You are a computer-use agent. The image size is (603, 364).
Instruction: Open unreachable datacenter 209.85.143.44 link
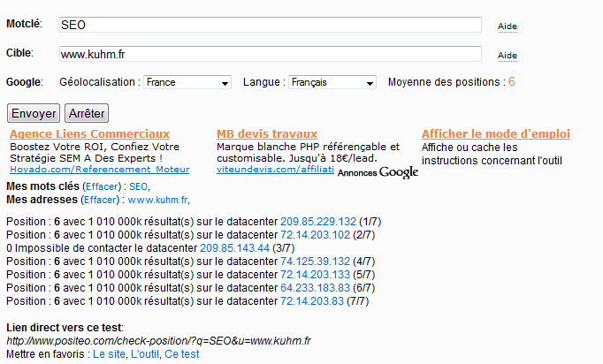pyautogui.click(x=234, y=248)
